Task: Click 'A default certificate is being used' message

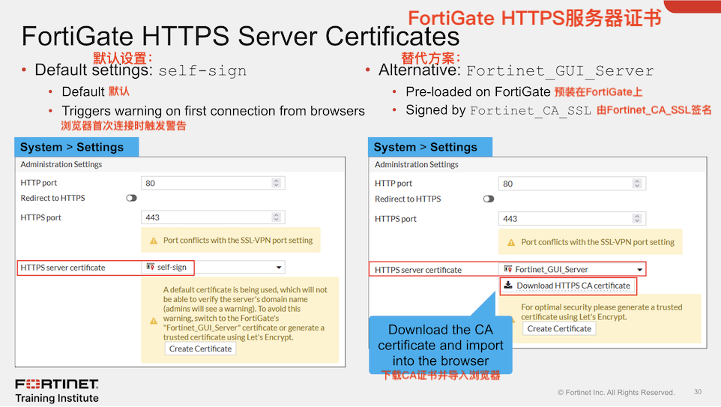Action: (x=245, y=313)
